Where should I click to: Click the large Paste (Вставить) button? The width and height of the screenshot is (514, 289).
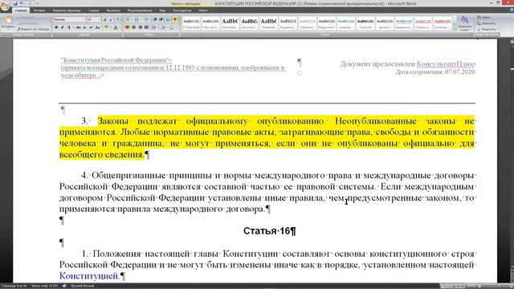[x=8, y=22]
